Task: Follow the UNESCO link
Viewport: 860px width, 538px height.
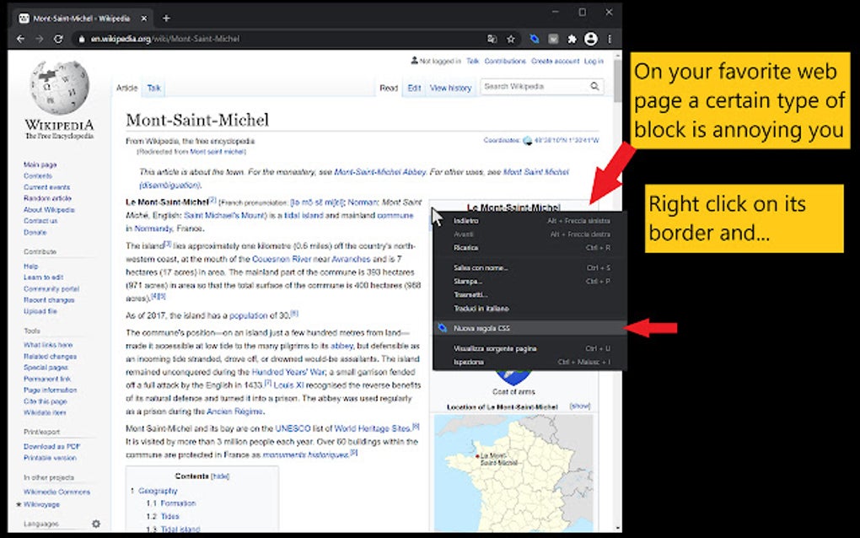Action: (x=293, y=428)
